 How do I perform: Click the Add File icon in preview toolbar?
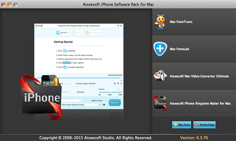tap(58, 33)
